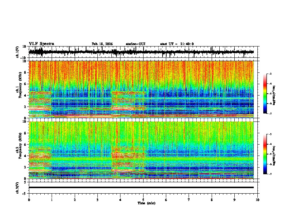Click the 4 kHz tick label on the ch.2 spectrogram

26,156
